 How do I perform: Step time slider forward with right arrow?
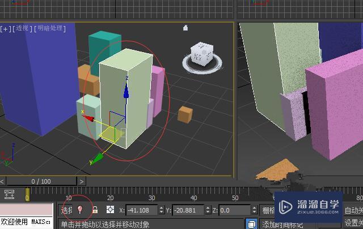click(x=82, y=181)
